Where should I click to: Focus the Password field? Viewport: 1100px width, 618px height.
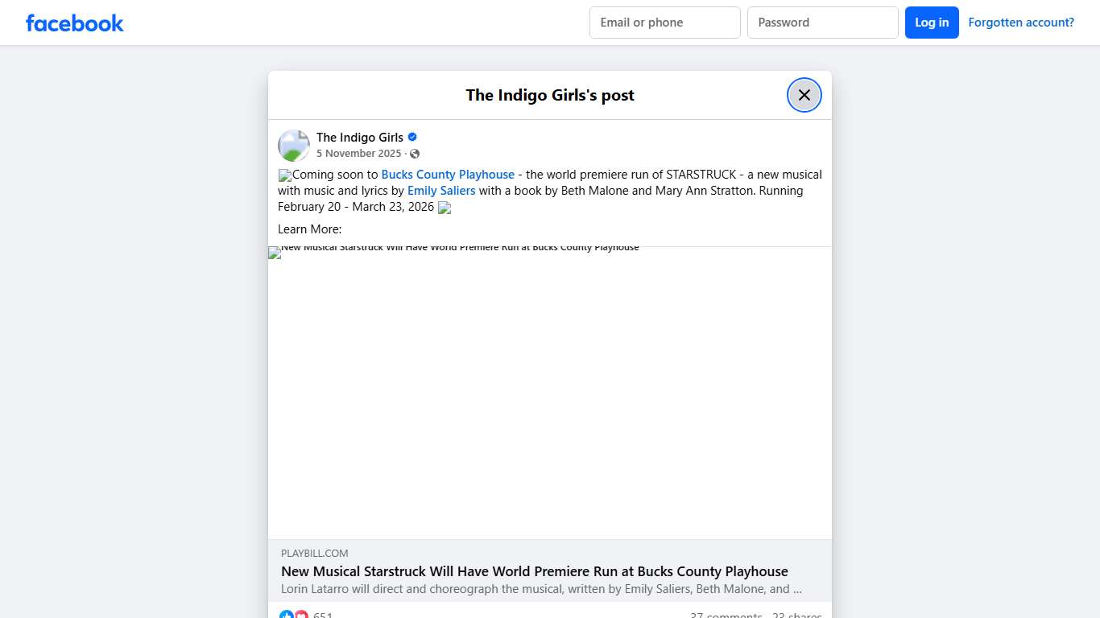(823, 23)
